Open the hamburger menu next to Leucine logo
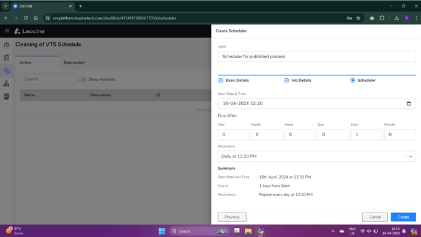This screenshot has height=237, width=421. coord(7,31)
